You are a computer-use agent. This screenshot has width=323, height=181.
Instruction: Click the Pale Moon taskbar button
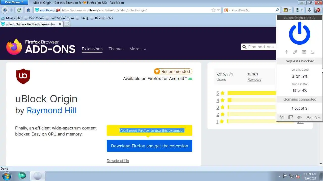click(x=38, y=176)
